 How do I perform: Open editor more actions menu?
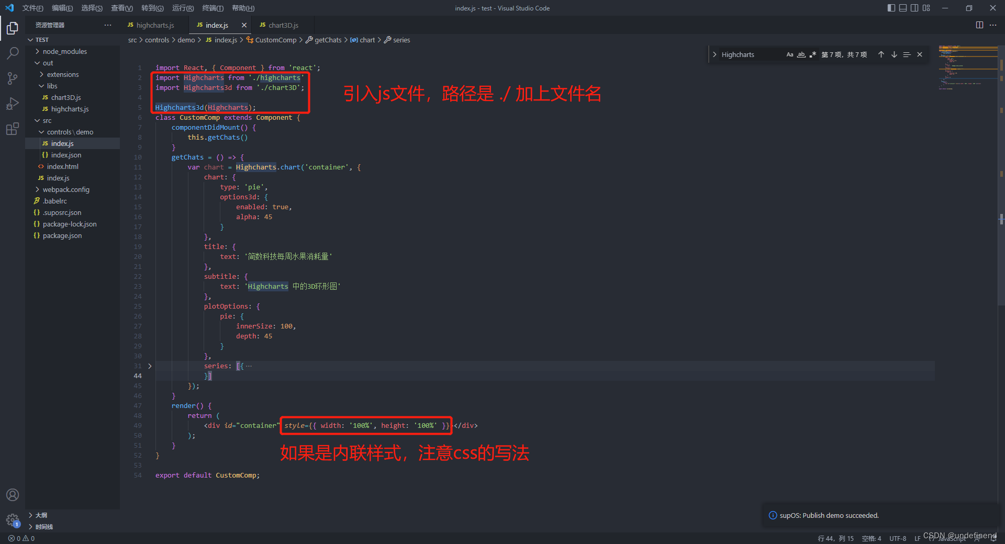coord(993,25)
